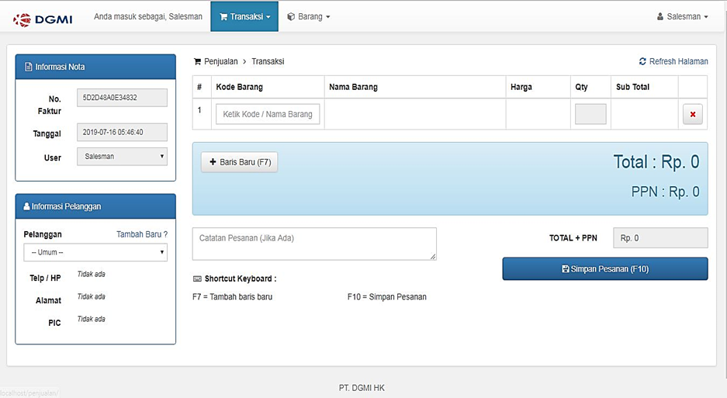Open the Transaksi menu
The width and height of the screenshot is (727, 398).
pyautogui.click(x=244, y=17)
